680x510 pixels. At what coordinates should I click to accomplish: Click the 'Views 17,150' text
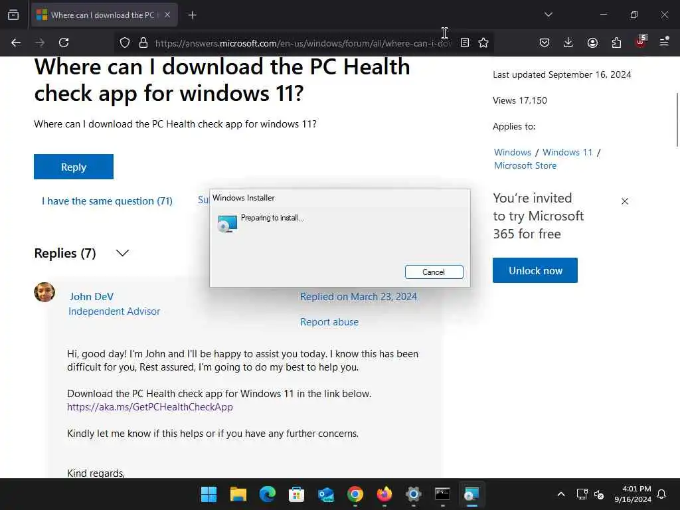tap(520, 101)
